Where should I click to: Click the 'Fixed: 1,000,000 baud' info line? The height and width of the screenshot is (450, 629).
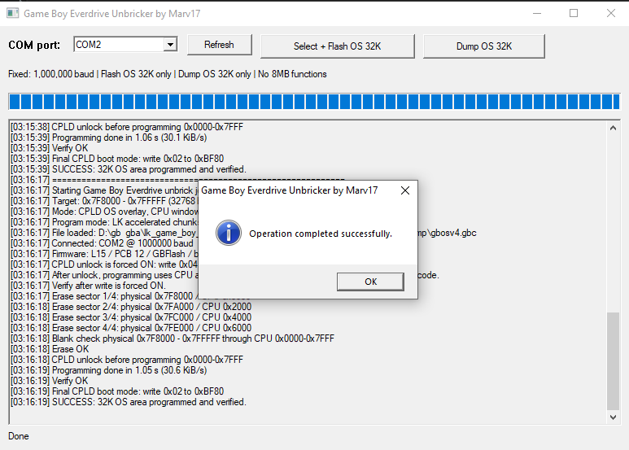point(168,74)
